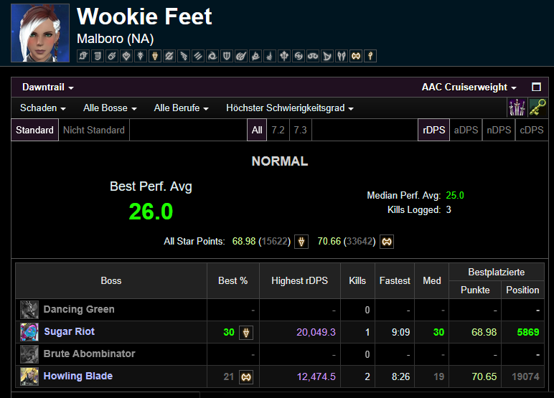Select the highlighted Warrior job icon in header
The image size is (554, 398).
click(356, 56)
